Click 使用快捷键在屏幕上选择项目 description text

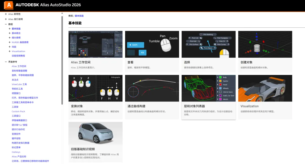(x=199, y=68)
